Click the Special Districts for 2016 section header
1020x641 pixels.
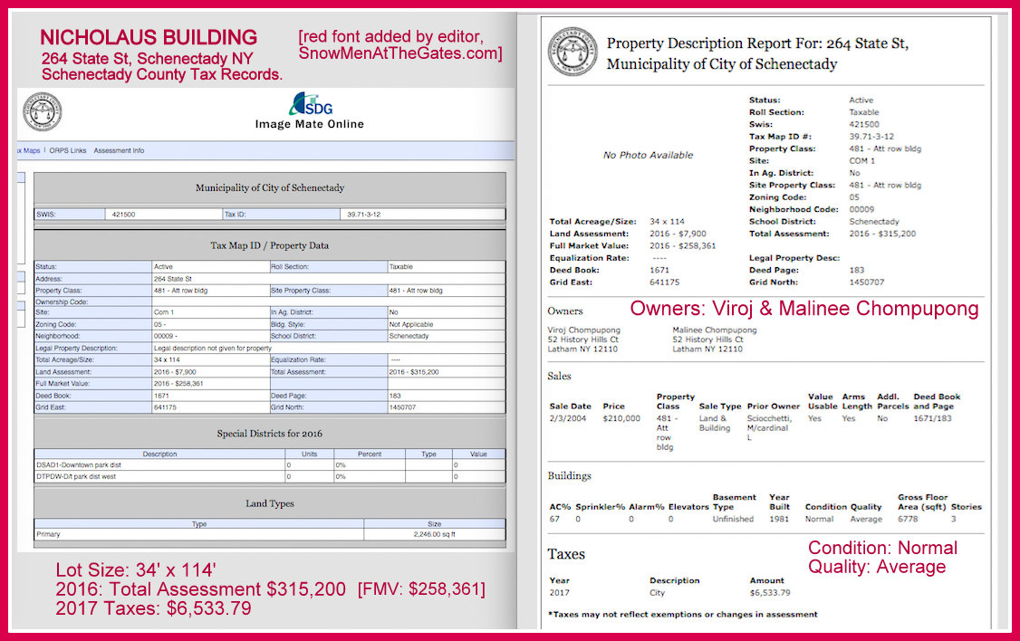click(269, 434)
